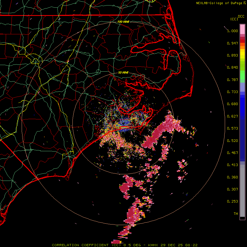Click the 0.413 scale value
This screenshot has width=247, height=247.
(232, 165)
